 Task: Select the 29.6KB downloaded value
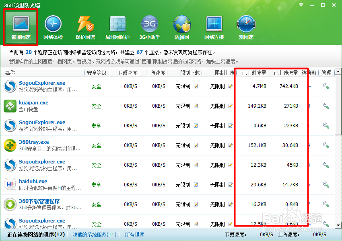(x=258, y=185)
